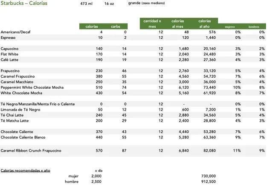Viewport: 273px width, 187px height.
Task: Select the '473 ml' cell
Action: [86, 3]
